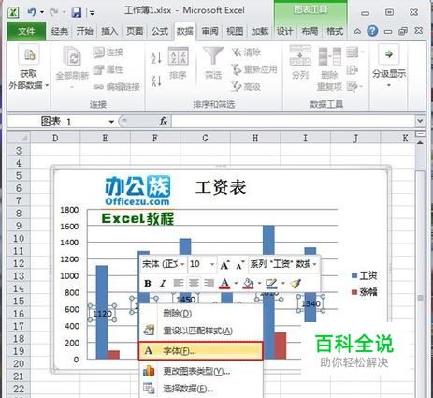The height and width of the screenshot is (398, 433).
Task: Open the Name Box dropdown arrow
Action: (x=111, y=122)
